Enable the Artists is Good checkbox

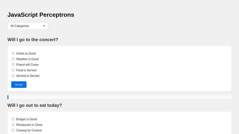point(13,53)
